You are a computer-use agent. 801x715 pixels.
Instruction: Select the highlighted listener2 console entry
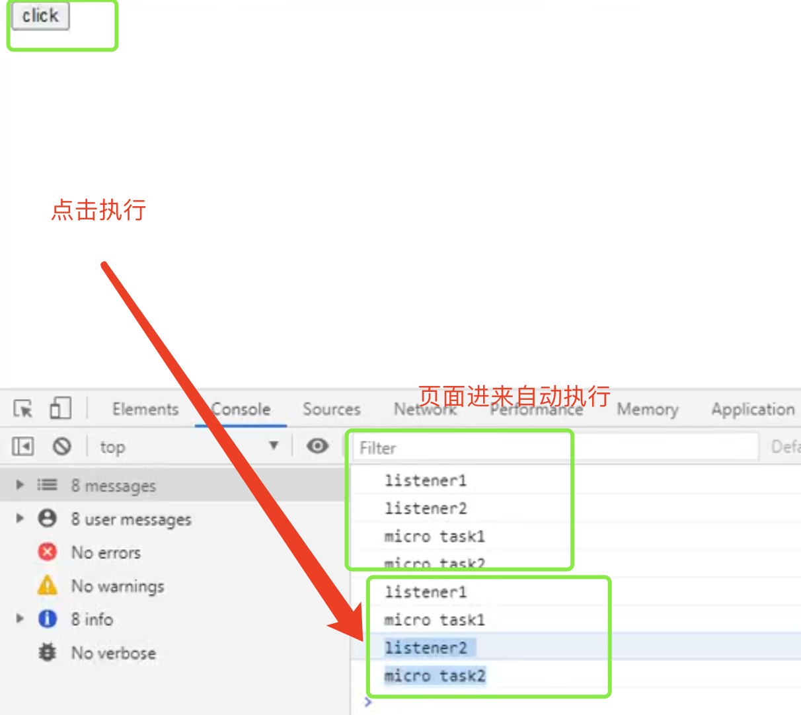click(x=426, y=648)
